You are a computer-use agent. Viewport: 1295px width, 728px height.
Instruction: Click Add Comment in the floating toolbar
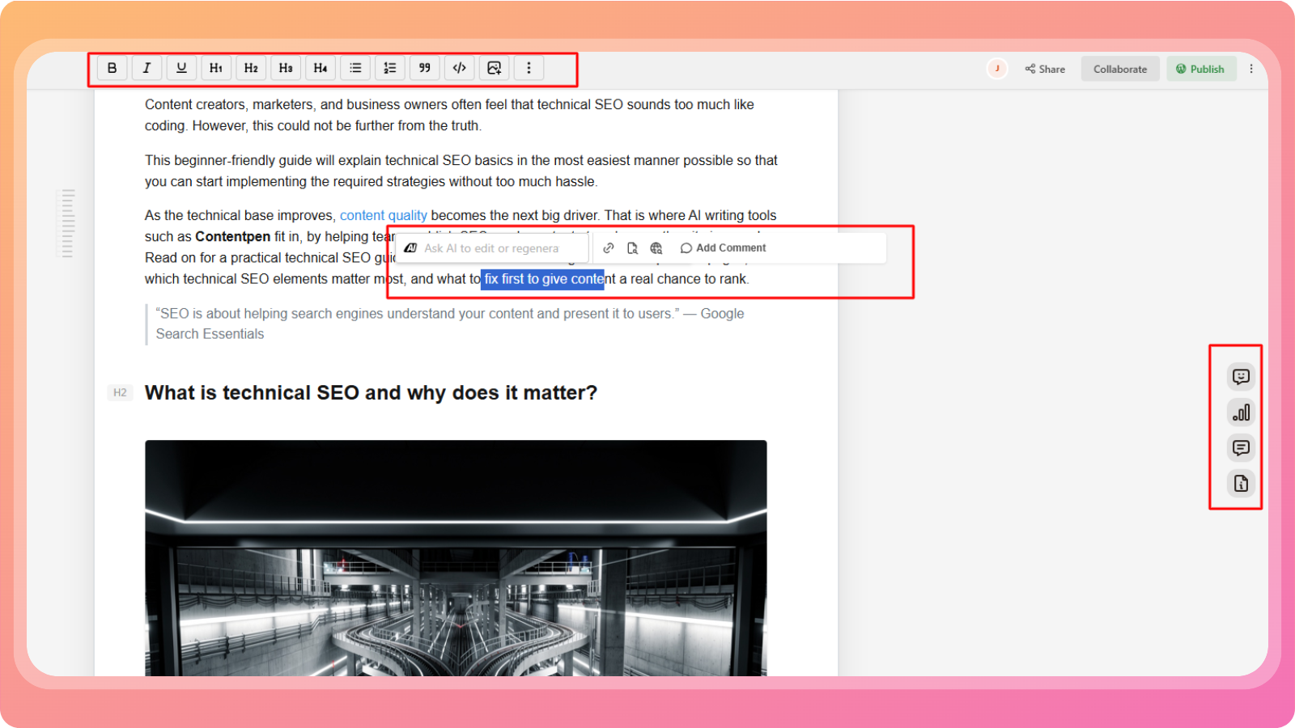pyautogui.click(x=723, y=248)
